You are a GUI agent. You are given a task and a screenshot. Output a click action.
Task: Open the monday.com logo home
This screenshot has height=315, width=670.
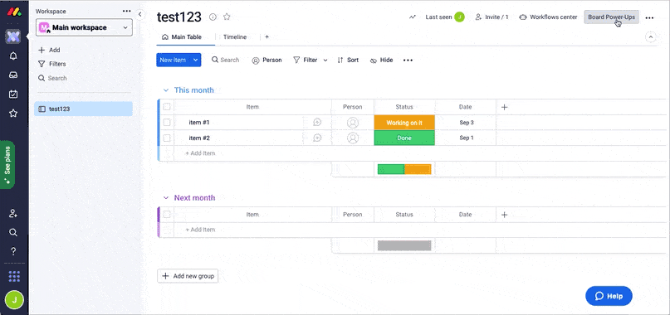[13, 12]
